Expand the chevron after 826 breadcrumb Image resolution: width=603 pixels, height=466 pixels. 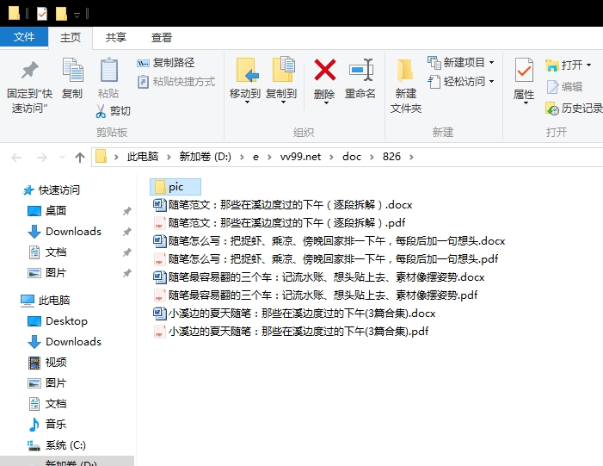(411, 157)
